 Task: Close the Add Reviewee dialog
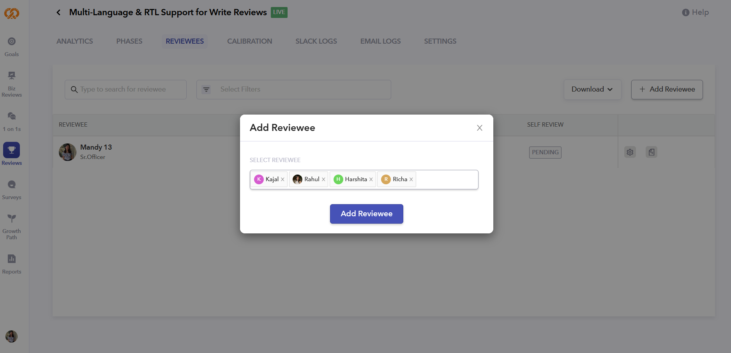(479, 128)
